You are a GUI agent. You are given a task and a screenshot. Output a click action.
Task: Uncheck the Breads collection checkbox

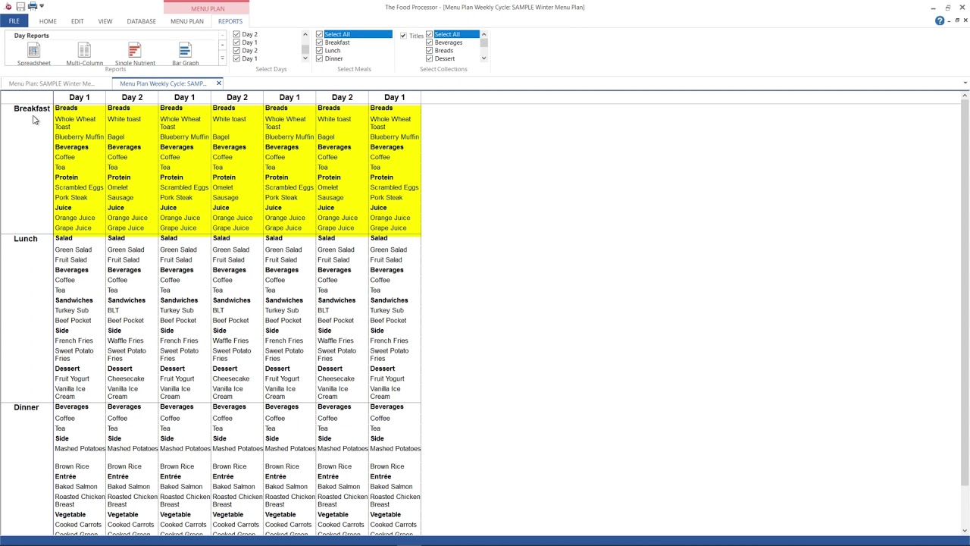click(429, 51)
